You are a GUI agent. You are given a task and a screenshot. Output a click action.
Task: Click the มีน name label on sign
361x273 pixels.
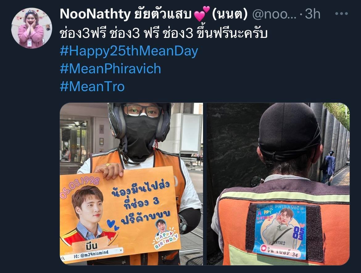click(x=91, y=246)
